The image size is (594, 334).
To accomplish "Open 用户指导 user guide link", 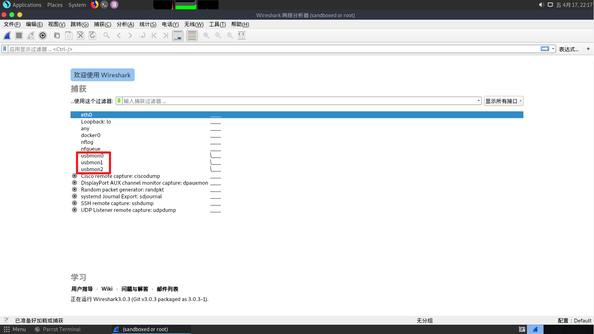I will coord(82,289).
